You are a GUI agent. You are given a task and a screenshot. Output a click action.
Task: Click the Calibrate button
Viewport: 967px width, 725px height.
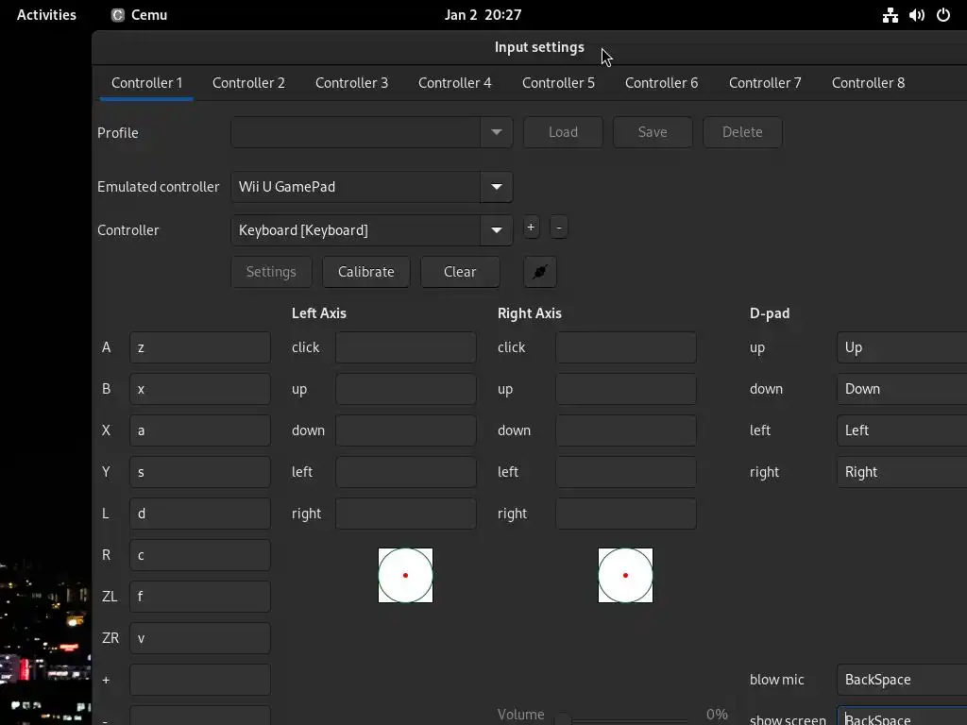click(x=365, y=272)
